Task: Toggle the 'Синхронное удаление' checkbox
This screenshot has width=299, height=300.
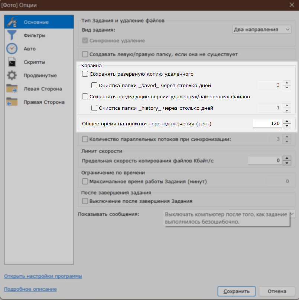Action: (85, 40)
